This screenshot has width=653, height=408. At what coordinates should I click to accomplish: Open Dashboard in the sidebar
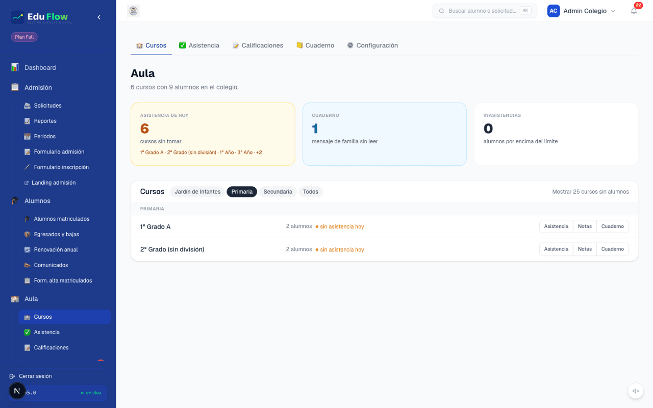pos(58,67)
